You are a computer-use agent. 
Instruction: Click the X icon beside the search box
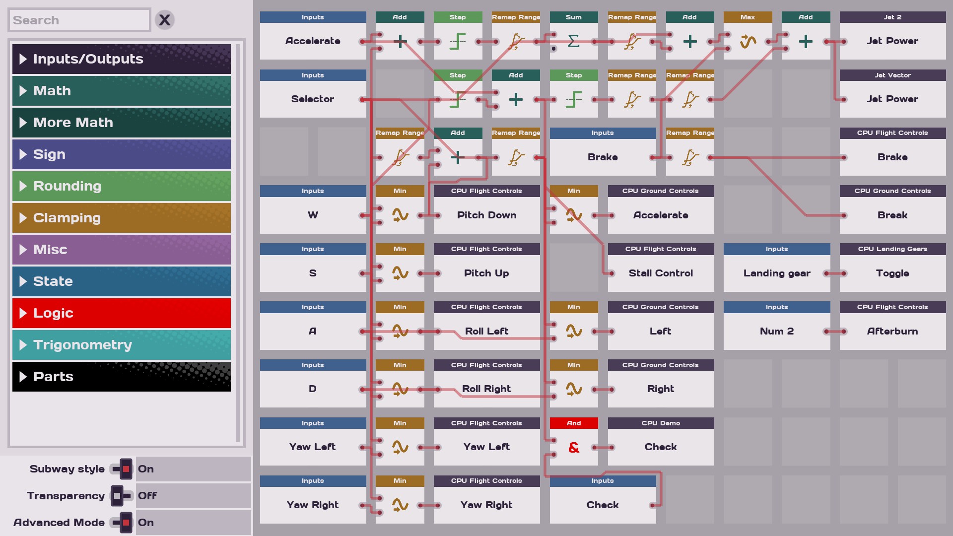coord(165,20)
